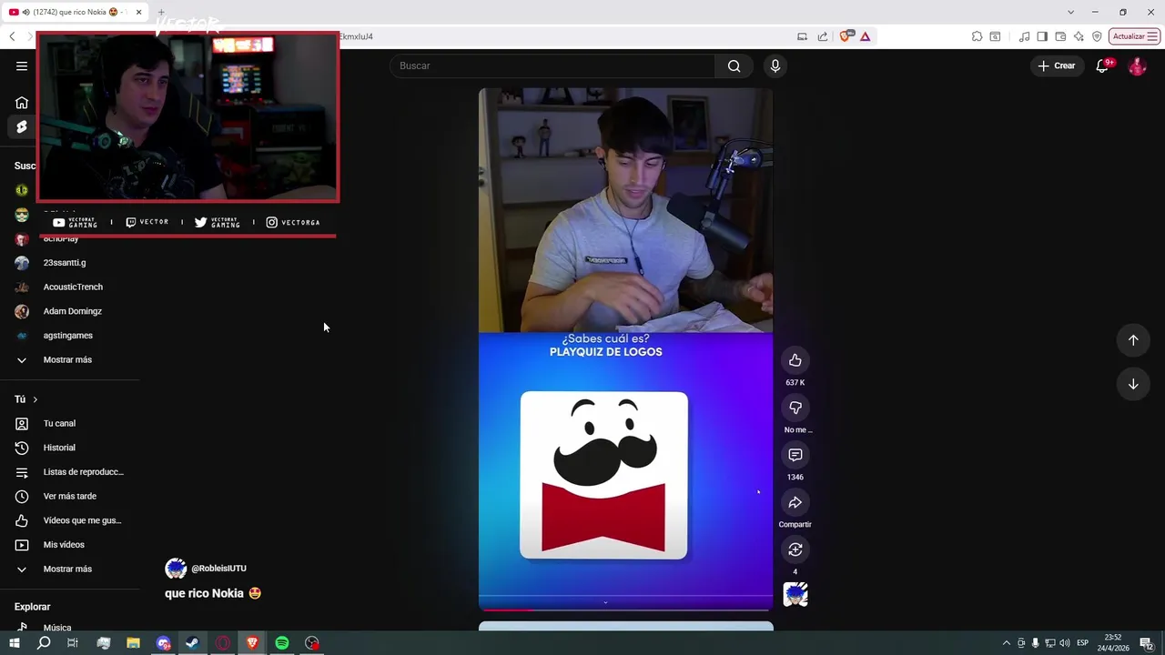The image size is (1165, 655).
Task: Expand the Tú section chevron
Action: coord(35,399)
